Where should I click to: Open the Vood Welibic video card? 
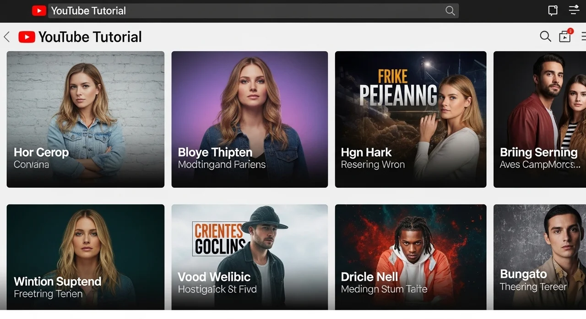250,257
